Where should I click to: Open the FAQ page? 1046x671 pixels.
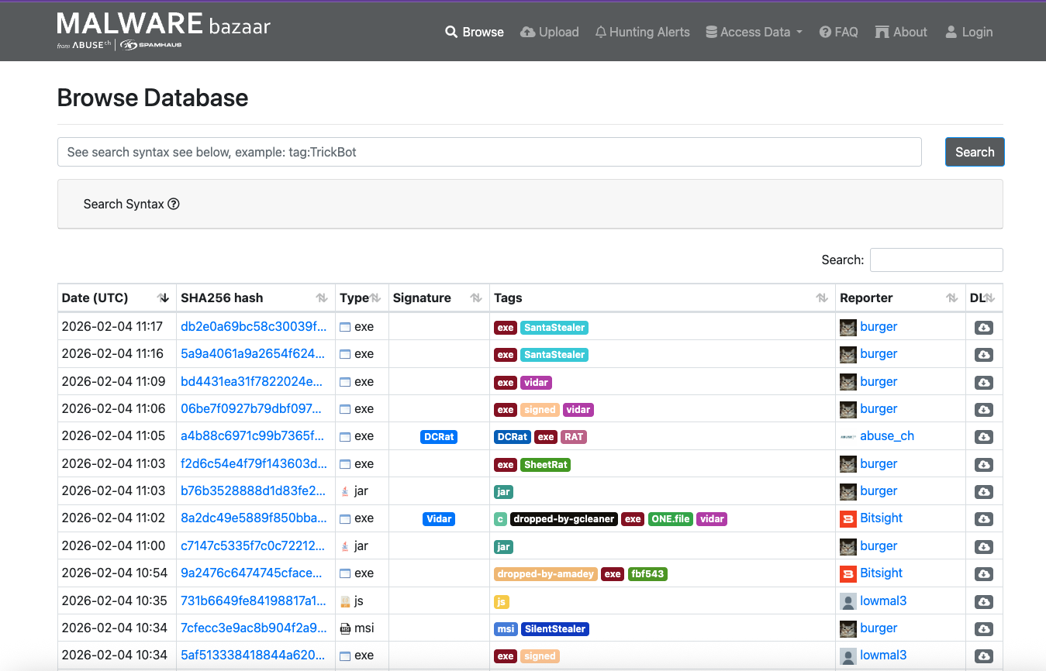[839, 32]
